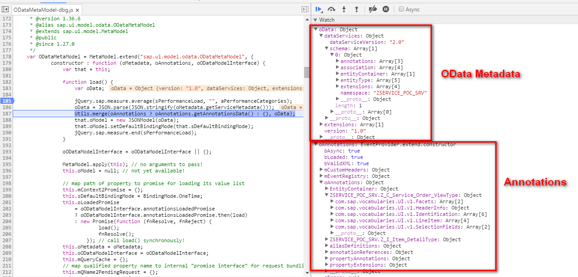The image size is (578, 277).
Task: Click the code editor vertical scrollbar thumb
Action: [x=307, y=72]
